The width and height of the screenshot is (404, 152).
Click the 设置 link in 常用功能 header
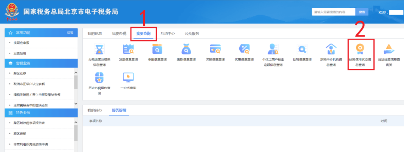(x=70, y=32)
